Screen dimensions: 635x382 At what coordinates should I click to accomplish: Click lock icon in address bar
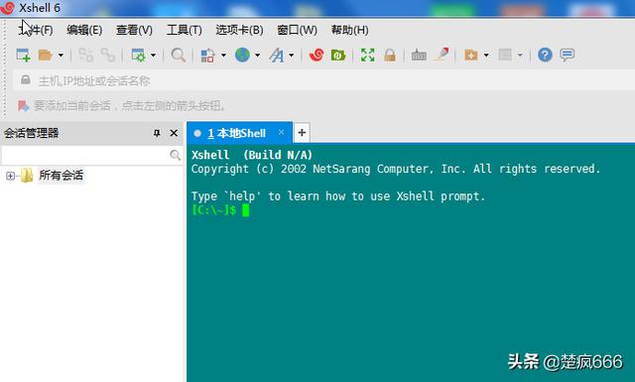click(26, 79)
